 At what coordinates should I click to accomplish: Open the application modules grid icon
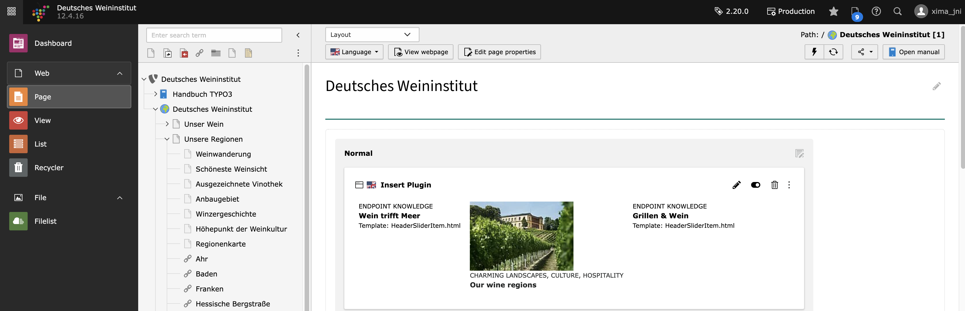tap(12, 12)
